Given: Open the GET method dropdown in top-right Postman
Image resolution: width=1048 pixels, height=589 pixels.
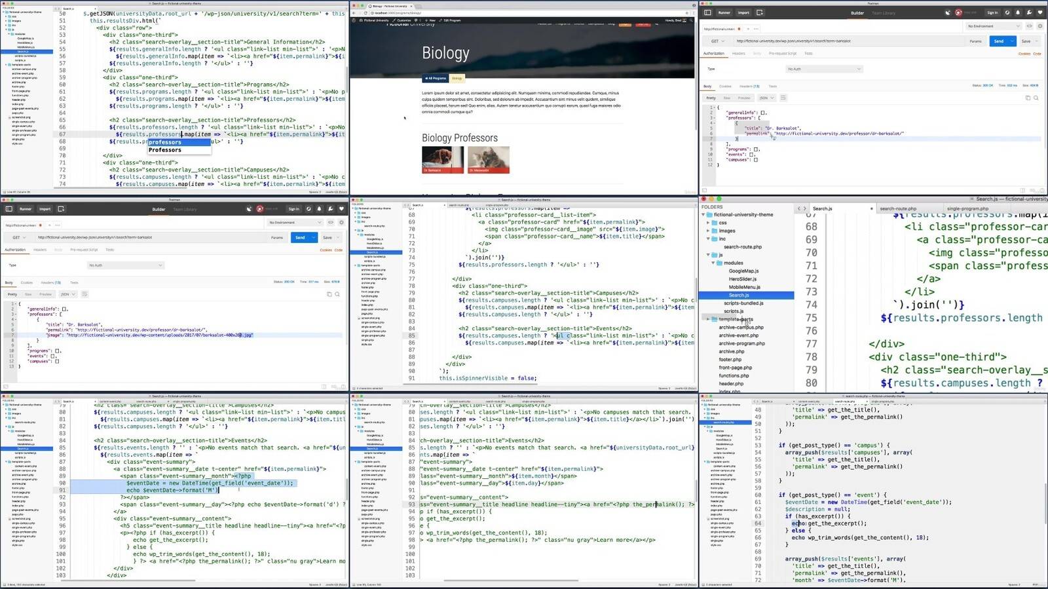Looking at the screenshot, I should coord(718,41).
